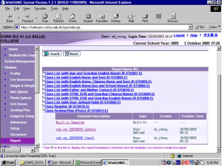Open Class Register (R-STU030-E) link
This screenshot has height=166, width=222.
coord(67,107)
